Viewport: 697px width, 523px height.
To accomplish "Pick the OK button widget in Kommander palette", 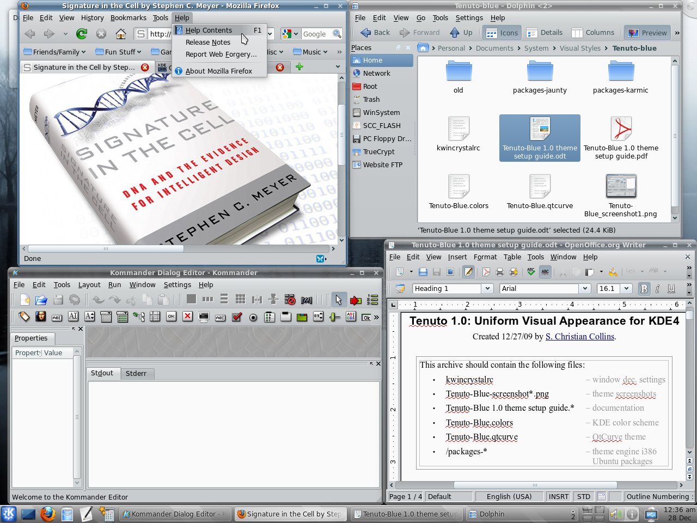I will 172,317.
